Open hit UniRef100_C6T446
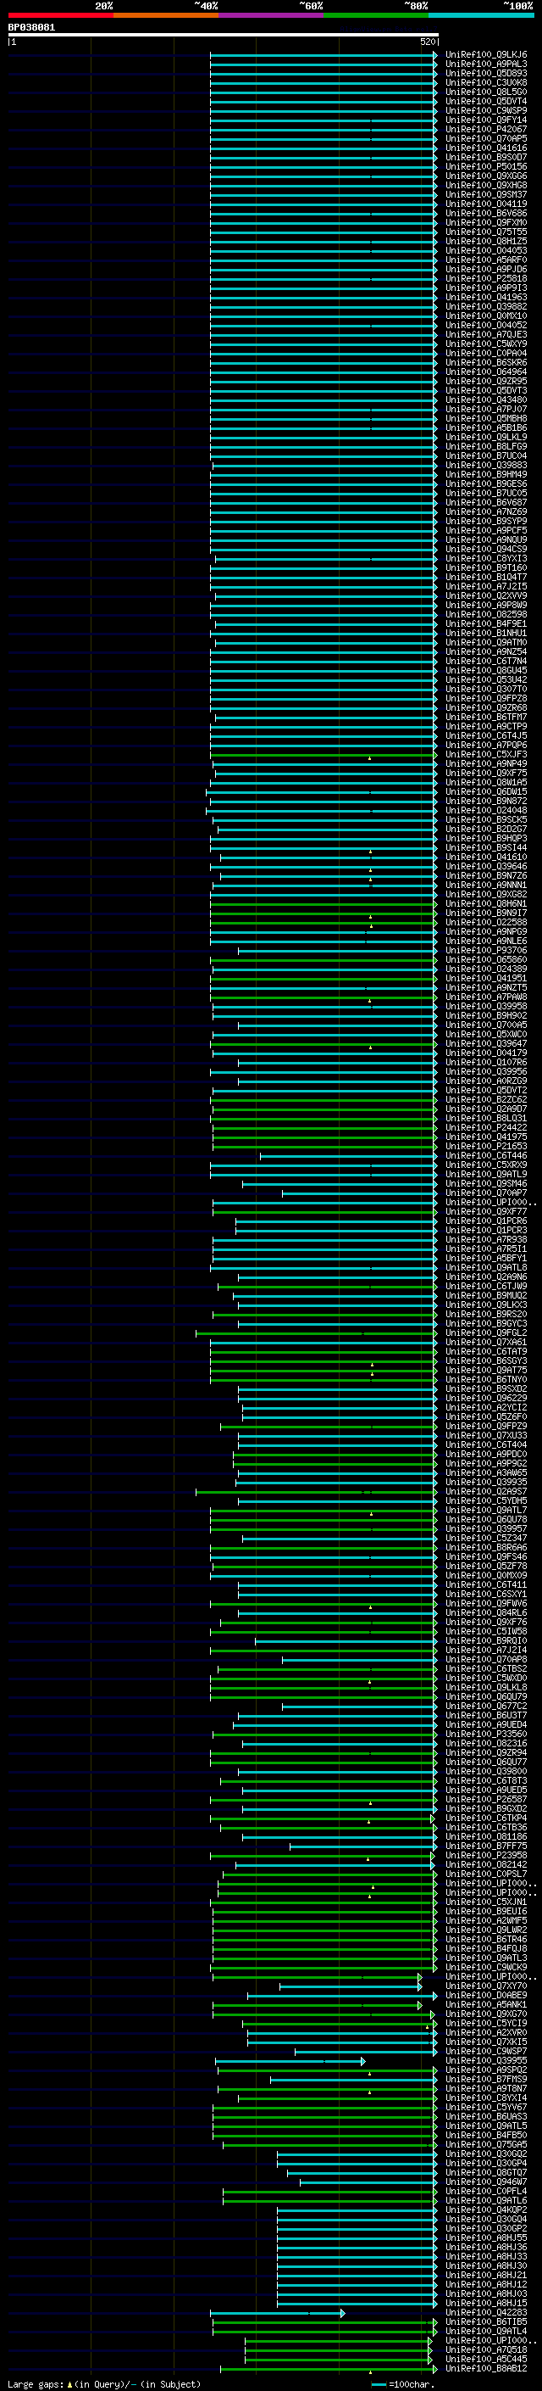The height and width of the screenshot is (2391, 542). (486, 1155)
